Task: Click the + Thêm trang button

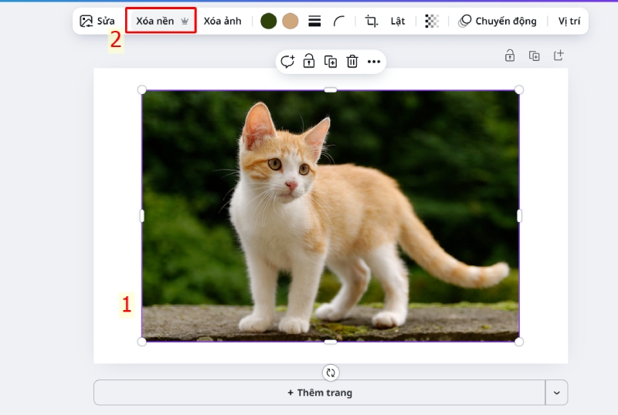Action: click(319, 393)
